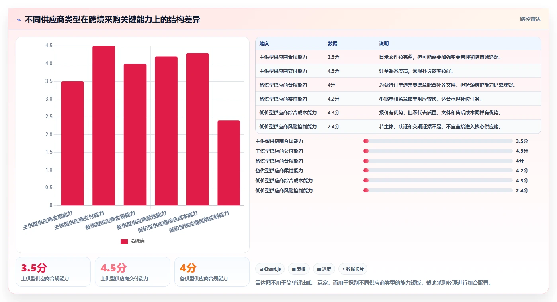Click progress bar for 备供型供应商合规能力
This screenshot has width=557, height=302.
click(x=438, y=161)
